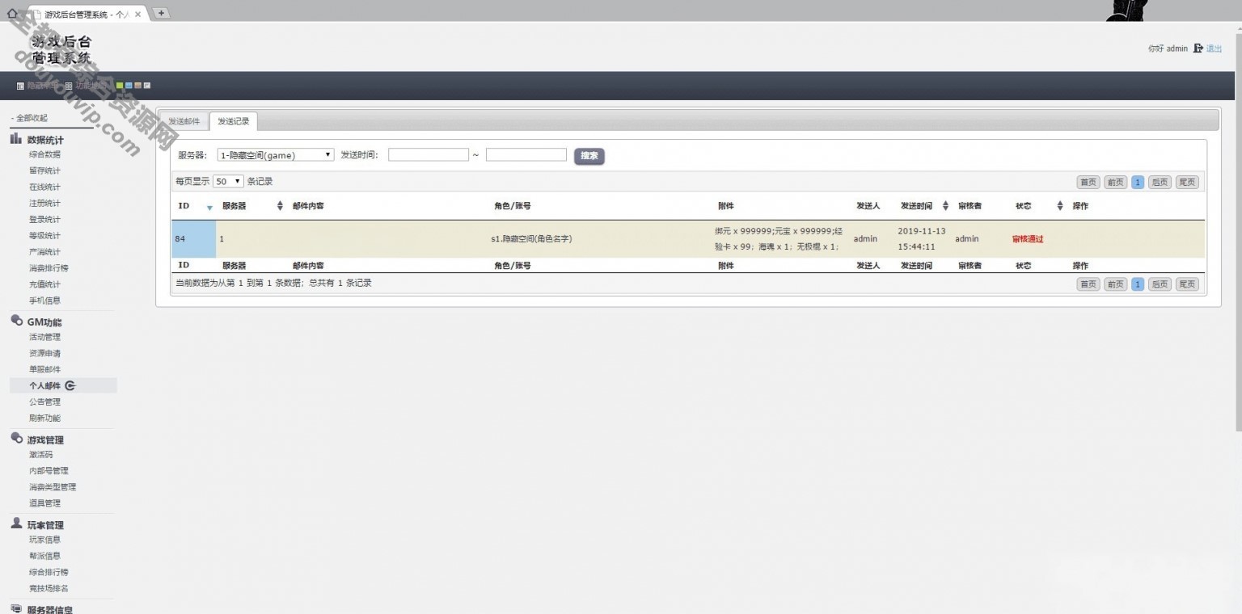This screenshot has height=614, width=1242.
Task: Select the 游戏后台管理系统 browser tab
Action: point(87,14)
